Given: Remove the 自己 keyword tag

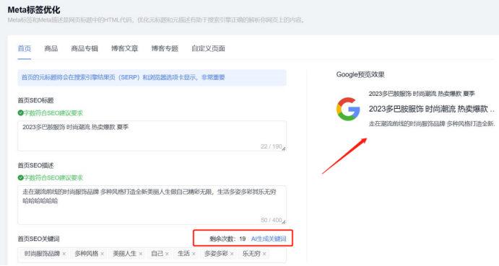Looking at the screenshot, I should [x=167, y=254].
